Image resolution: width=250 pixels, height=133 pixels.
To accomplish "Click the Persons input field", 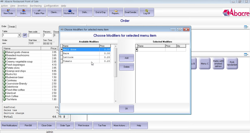I will pos(47,35).
